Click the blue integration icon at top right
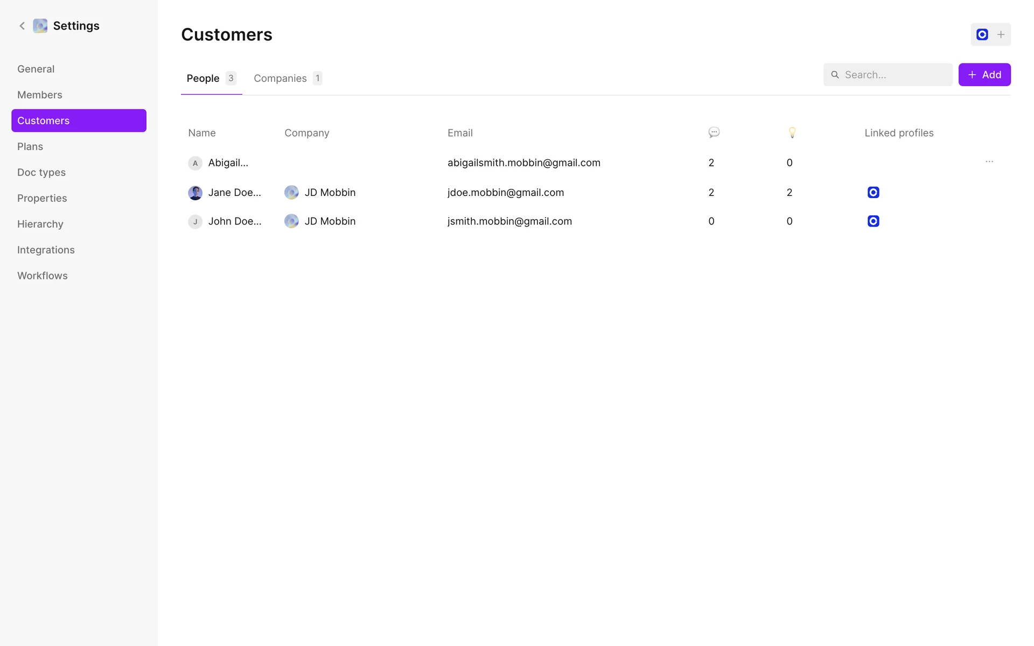 pos(982,34)
